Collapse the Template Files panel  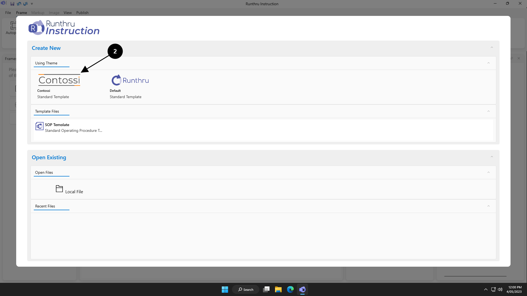tap(488, 112)
